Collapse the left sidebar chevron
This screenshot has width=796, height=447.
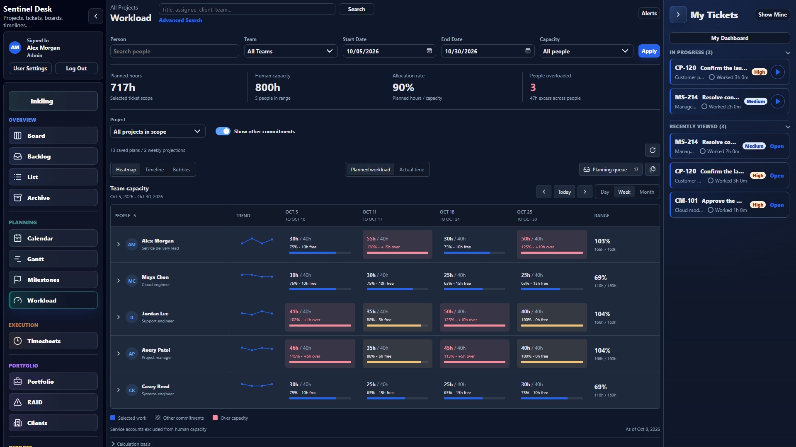pyautogui.click(x=96, y=16)
